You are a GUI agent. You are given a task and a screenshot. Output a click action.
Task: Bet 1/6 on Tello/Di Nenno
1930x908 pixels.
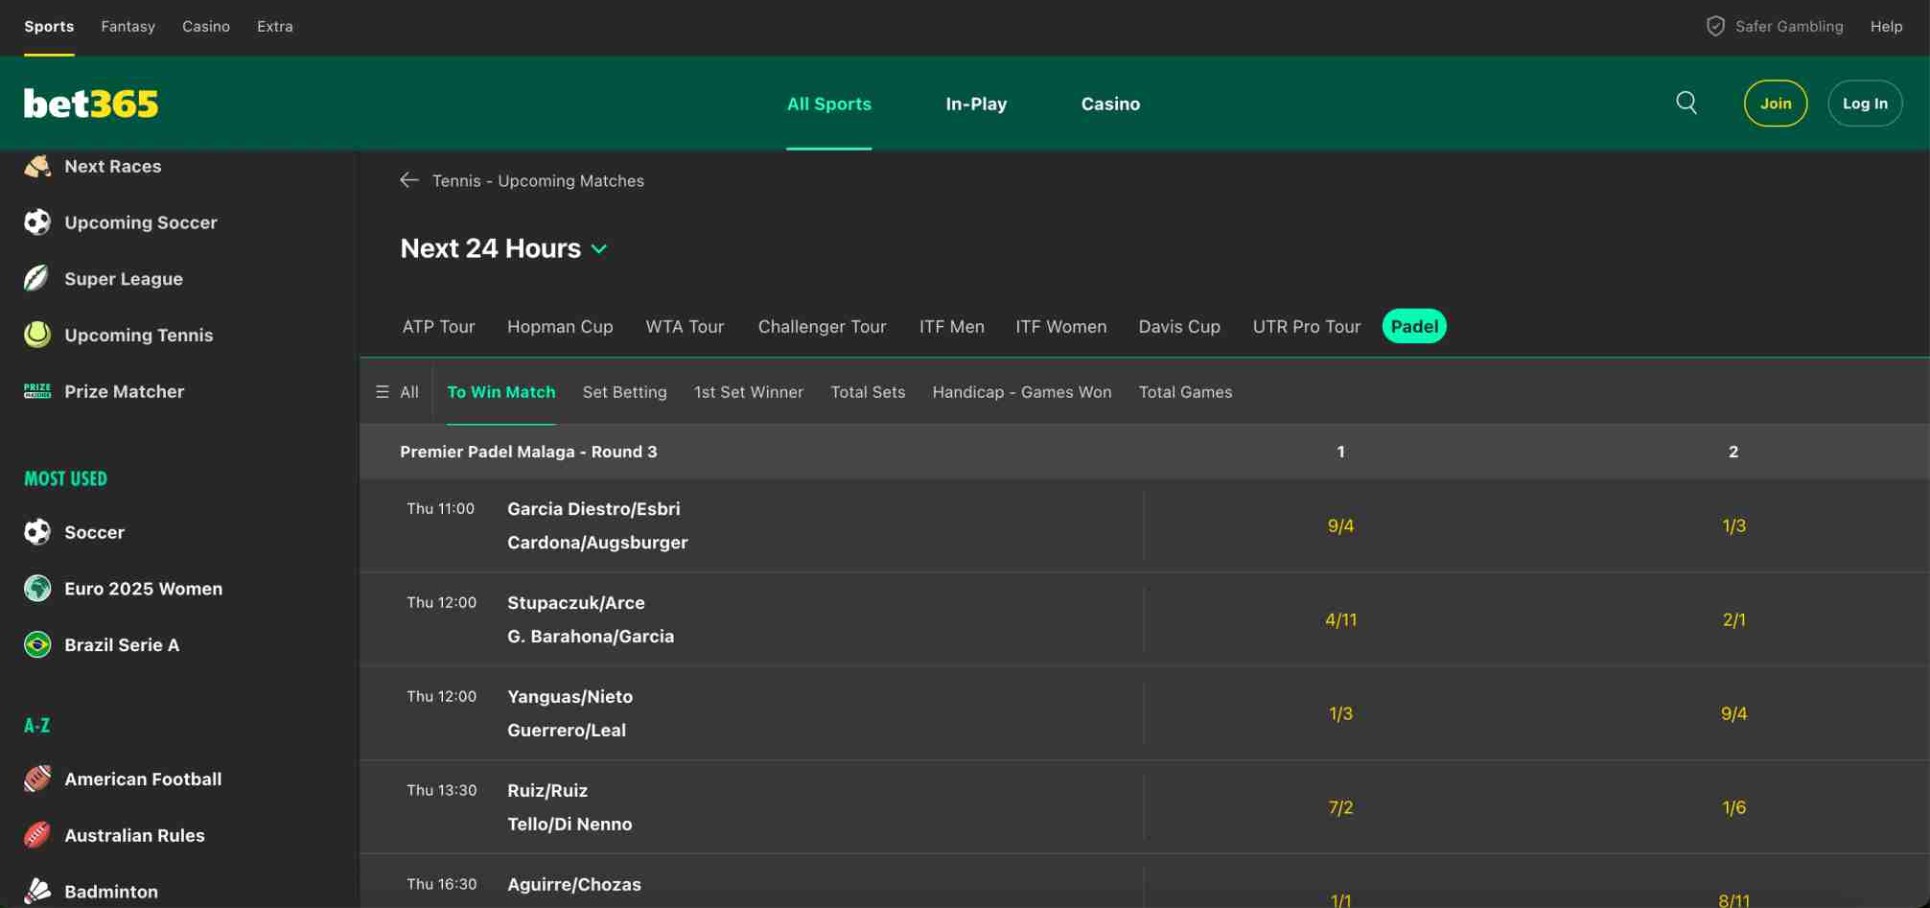1733,807
